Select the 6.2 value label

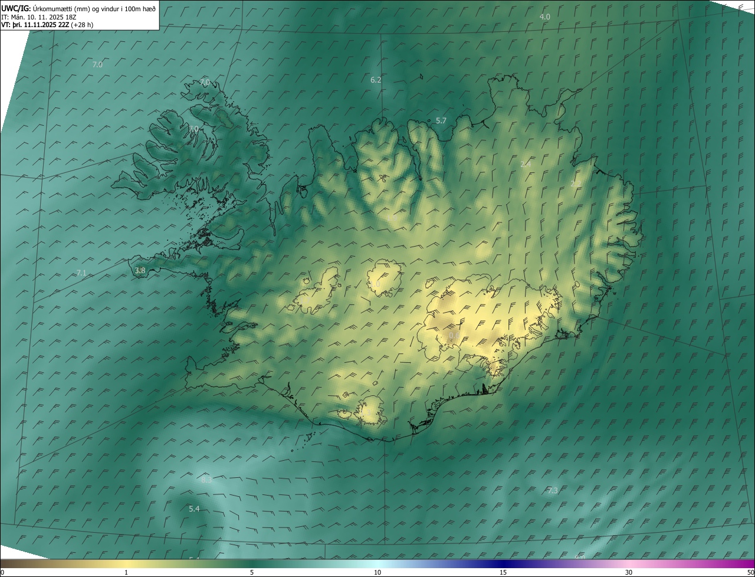(376, 80)
